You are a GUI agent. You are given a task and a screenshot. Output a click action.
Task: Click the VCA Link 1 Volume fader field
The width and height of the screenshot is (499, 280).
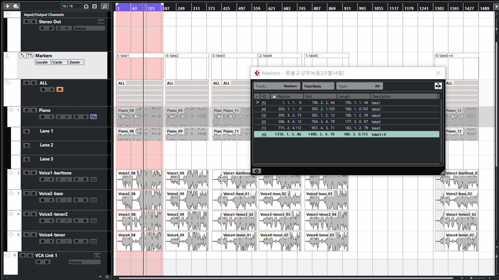pyautogui.click(x=85, y=262)
